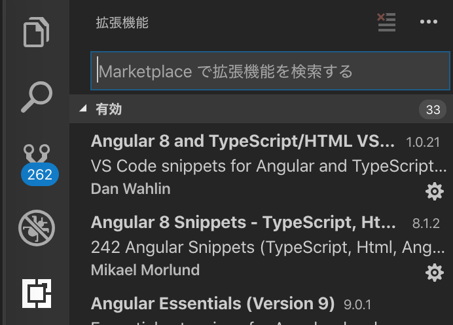
Task: Click the 33 enabled extensions count badge
Action: (433, 109)
